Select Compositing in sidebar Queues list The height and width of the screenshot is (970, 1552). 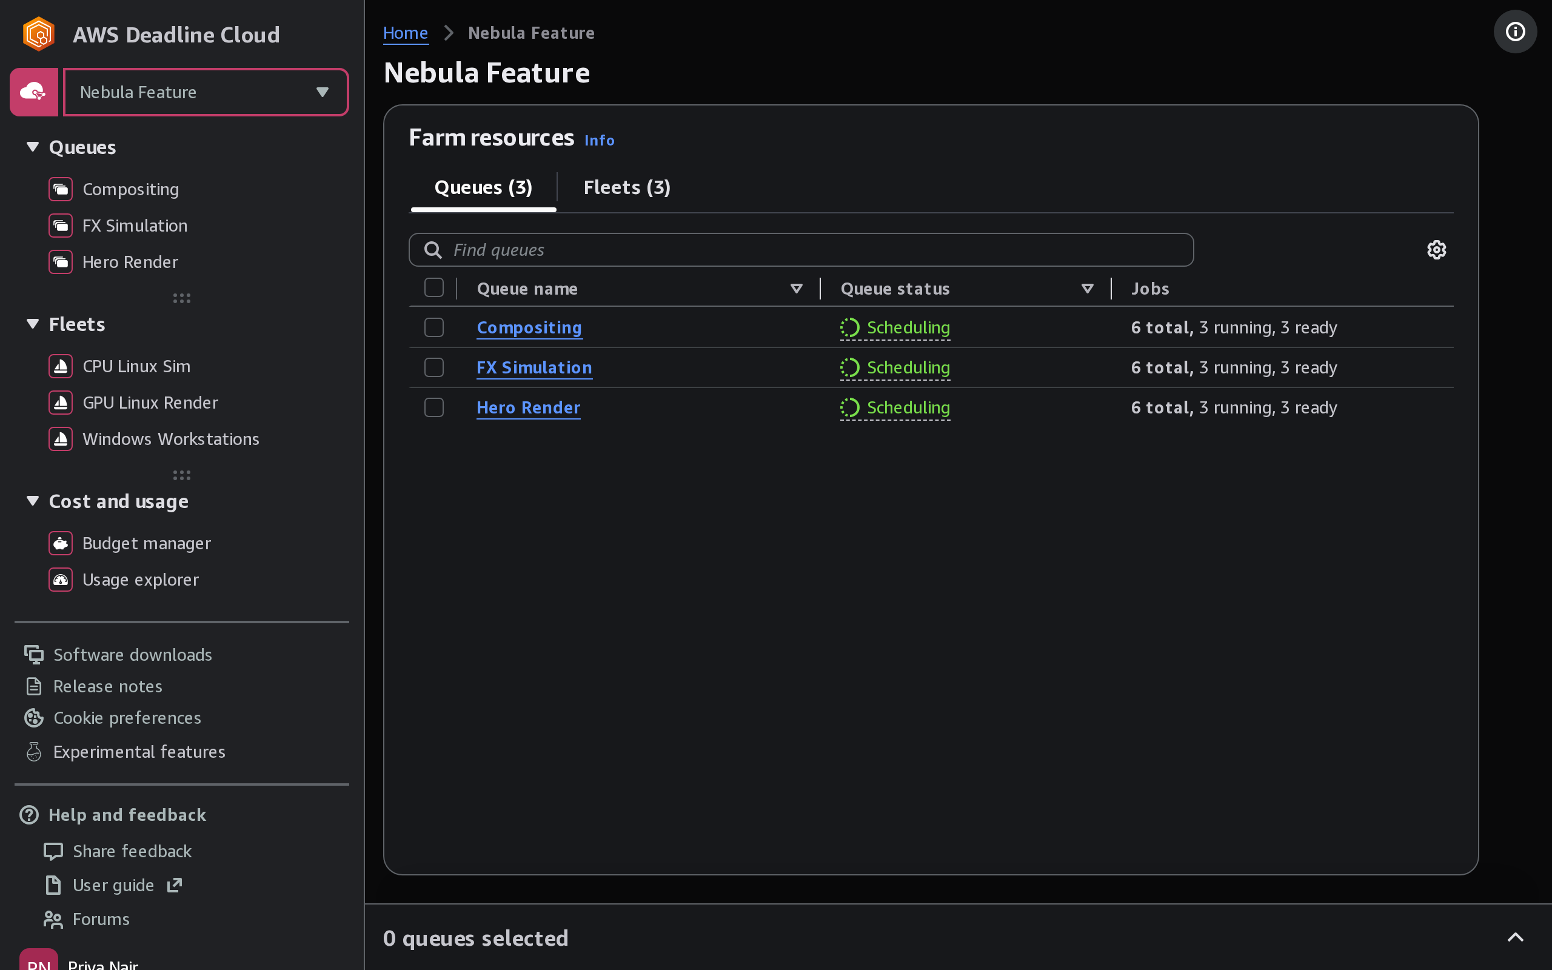click(131, 189)
